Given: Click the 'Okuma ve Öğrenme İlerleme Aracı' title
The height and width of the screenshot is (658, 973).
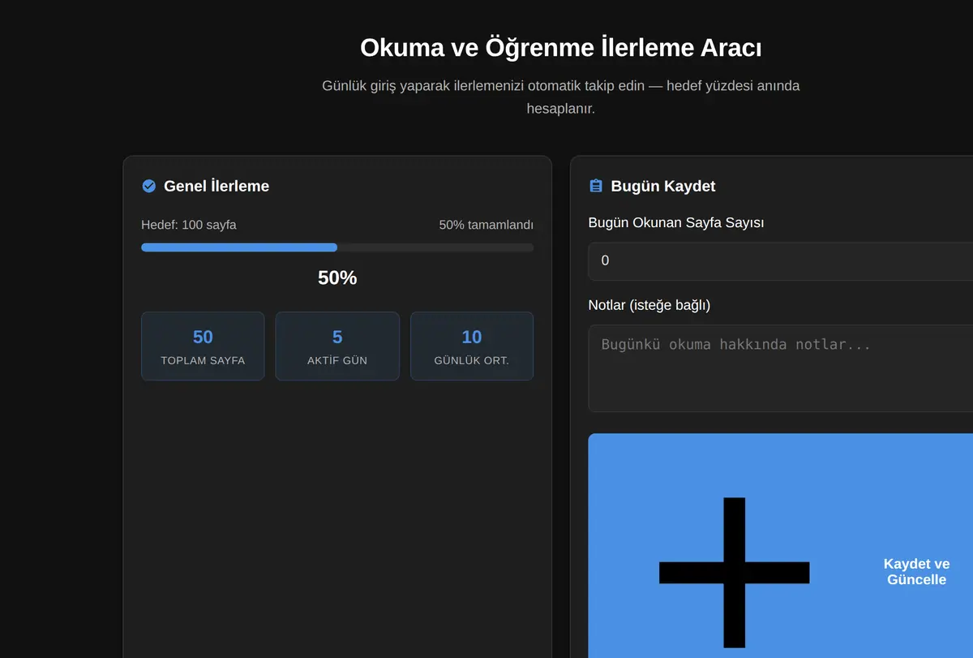Looking at the screenshot, I should [x=561, y=48].
